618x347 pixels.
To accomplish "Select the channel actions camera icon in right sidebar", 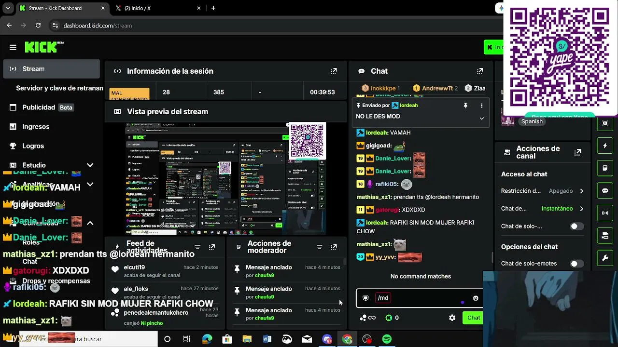I will click(x=605, y=236).
